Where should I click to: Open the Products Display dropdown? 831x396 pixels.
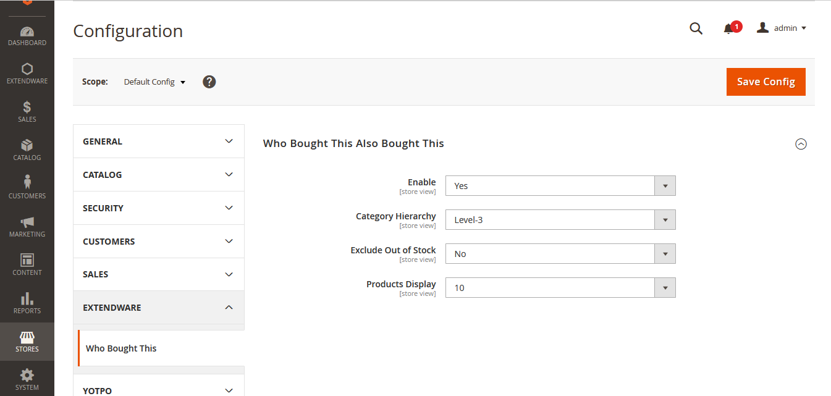(x=560, y=287)
